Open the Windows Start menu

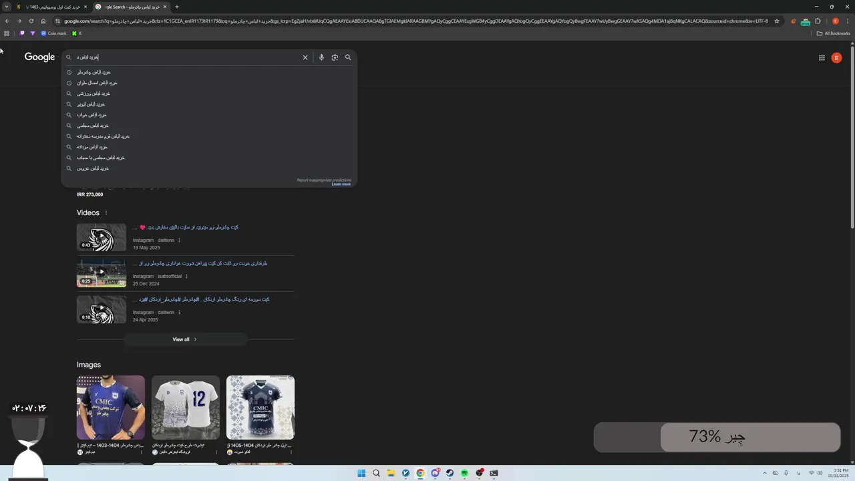point(361,473)
